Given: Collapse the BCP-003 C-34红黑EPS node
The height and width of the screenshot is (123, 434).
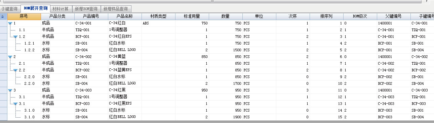Looking at the screenshot, I should click(x=15, y=104).
